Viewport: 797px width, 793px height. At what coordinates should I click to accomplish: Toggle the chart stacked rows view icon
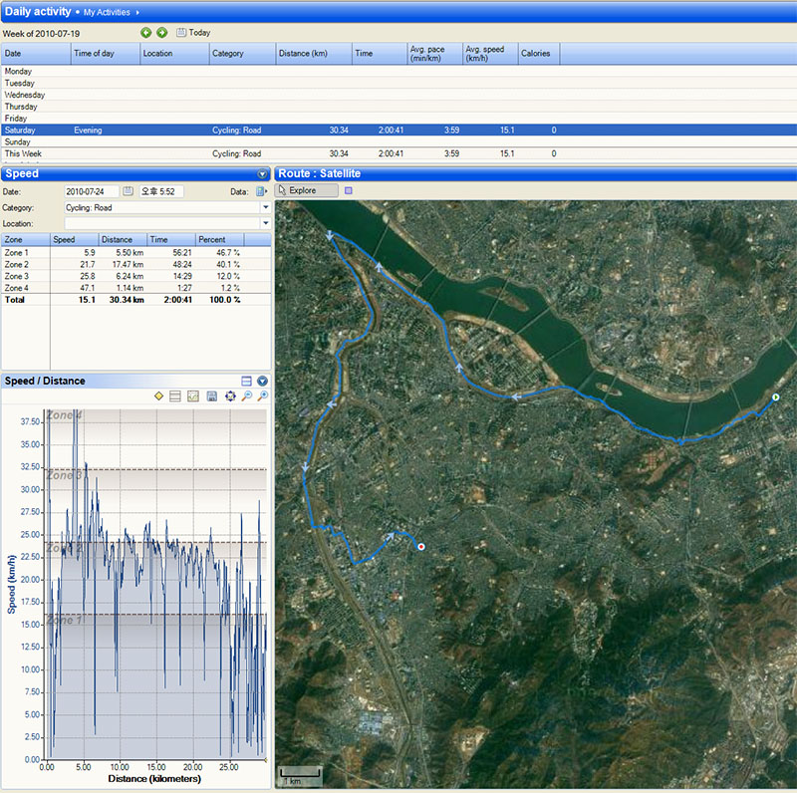tap(175, 396)
